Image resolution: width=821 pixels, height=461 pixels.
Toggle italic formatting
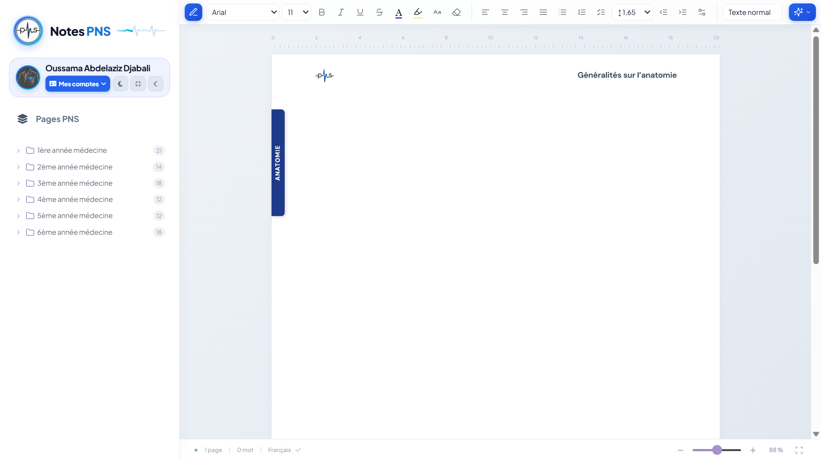pyautogui.click(x=341, y=12)
